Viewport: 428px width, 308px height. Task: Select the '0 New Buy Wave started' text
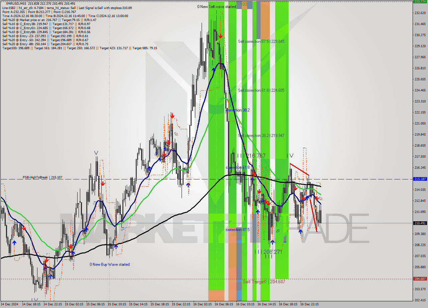110,264
